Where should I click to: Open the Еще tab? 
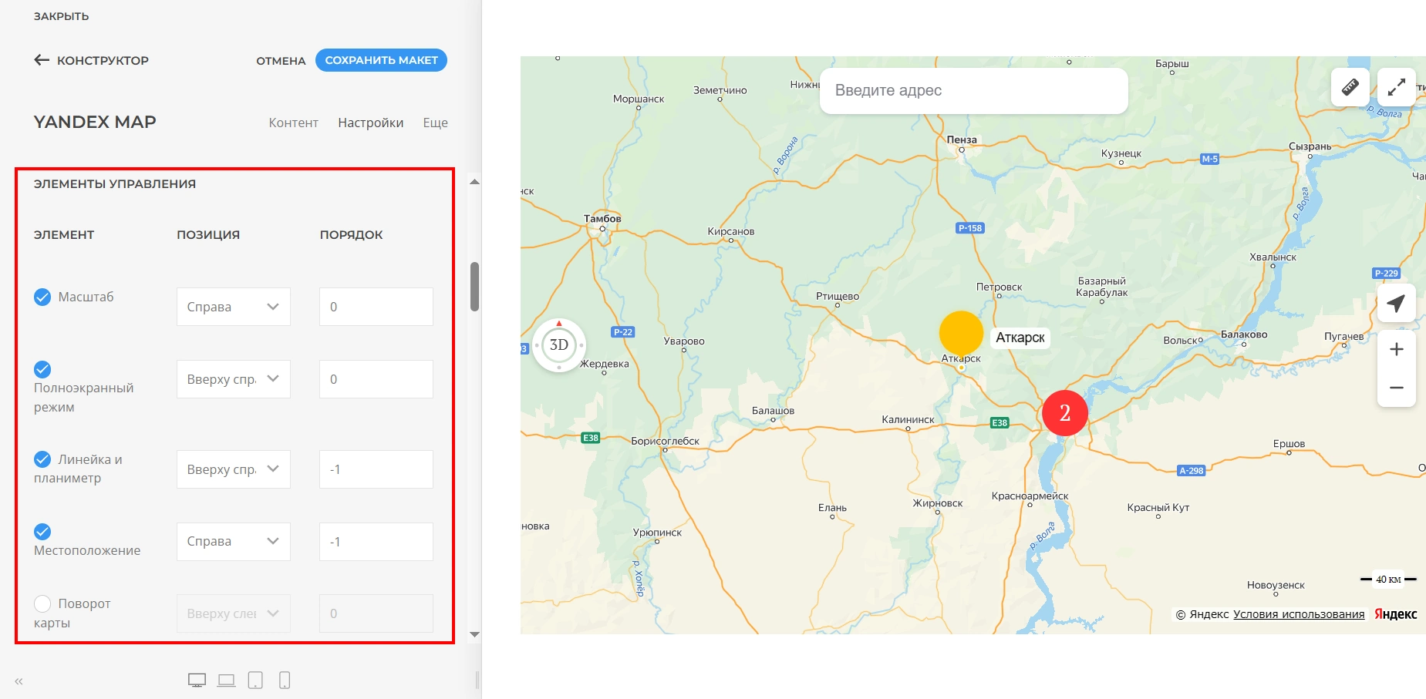coord(435,123)
